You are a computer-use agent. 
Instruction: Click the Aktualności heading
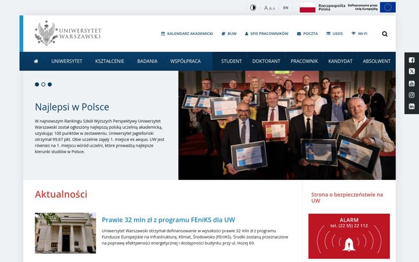(61, 194)
